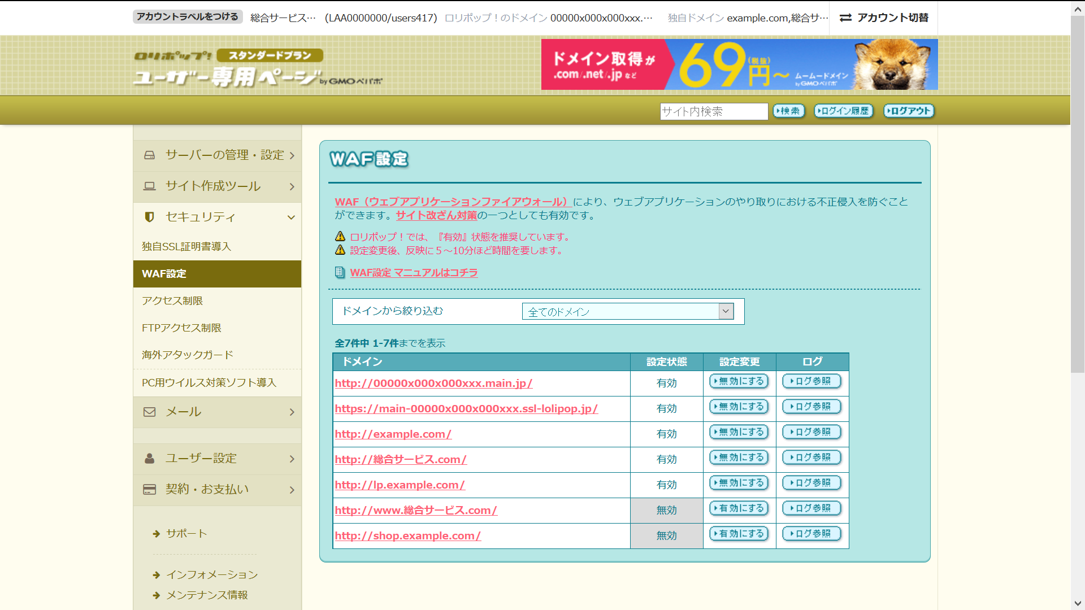Viewport: 1085px width, 610px height.
Task: Click the credit card icon for 契約・お支払い
Action: [149, 489]
